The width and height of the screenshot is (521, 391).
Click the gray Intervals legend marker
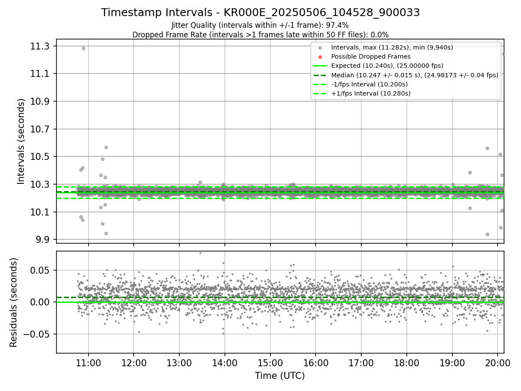[x=320, y=48]
